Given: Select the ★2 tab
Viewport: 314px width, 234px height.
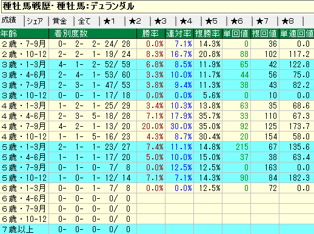Looking at the screenshot, I should point(138,21).
